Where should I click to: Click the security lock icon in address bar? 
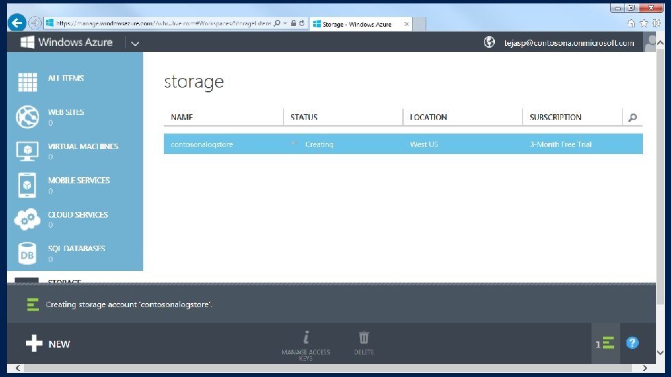293,23
